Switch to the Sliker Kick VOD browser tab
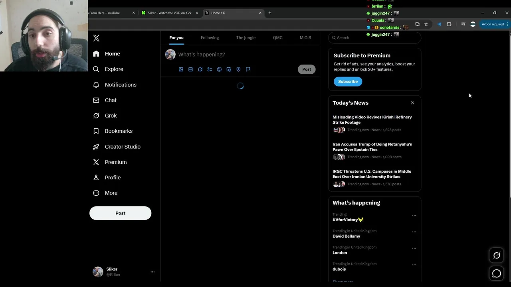The image size is (511, 287). pyautogui.click(x=170, y=13)
